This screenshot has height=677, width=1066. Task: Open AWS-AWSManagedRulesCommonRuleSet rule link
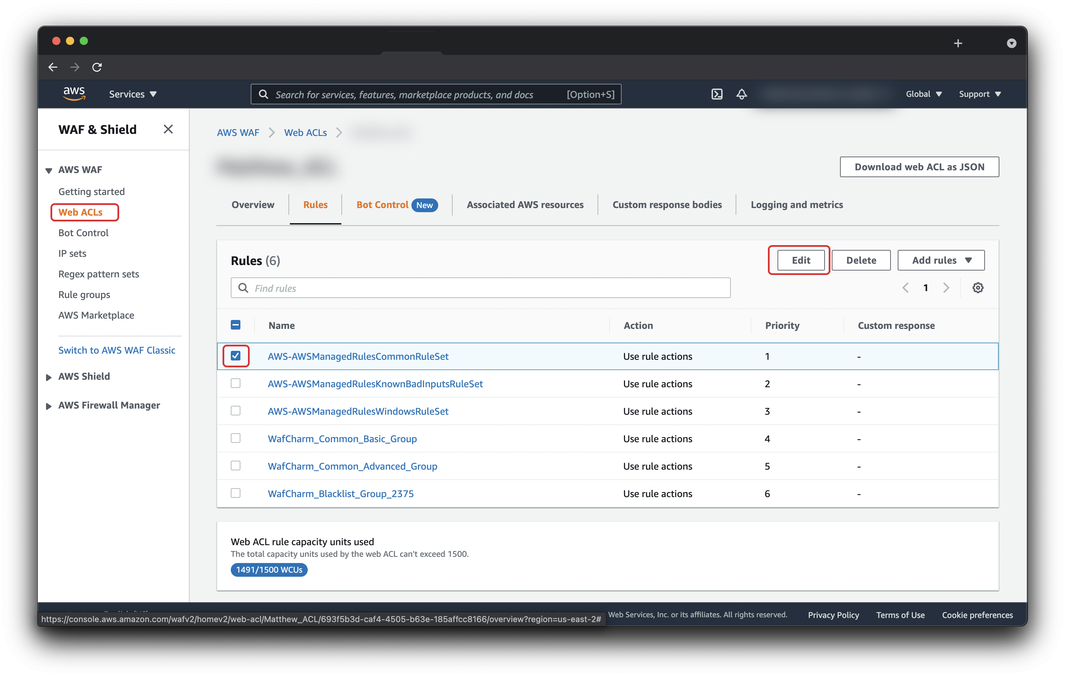[358, 356]
